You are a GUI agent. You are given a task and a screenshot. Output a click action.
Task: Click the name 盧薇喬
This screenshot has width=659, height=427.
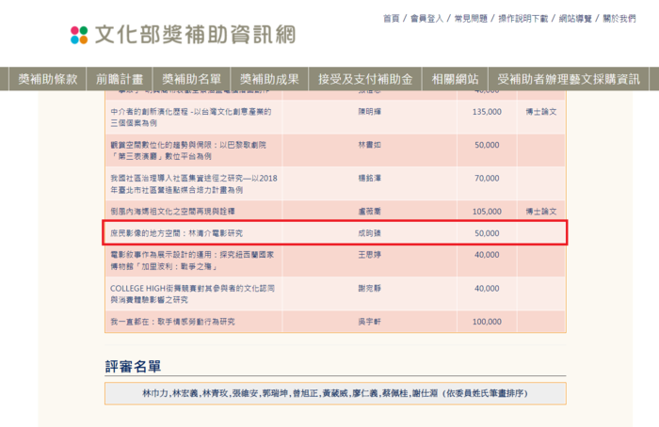369,212
